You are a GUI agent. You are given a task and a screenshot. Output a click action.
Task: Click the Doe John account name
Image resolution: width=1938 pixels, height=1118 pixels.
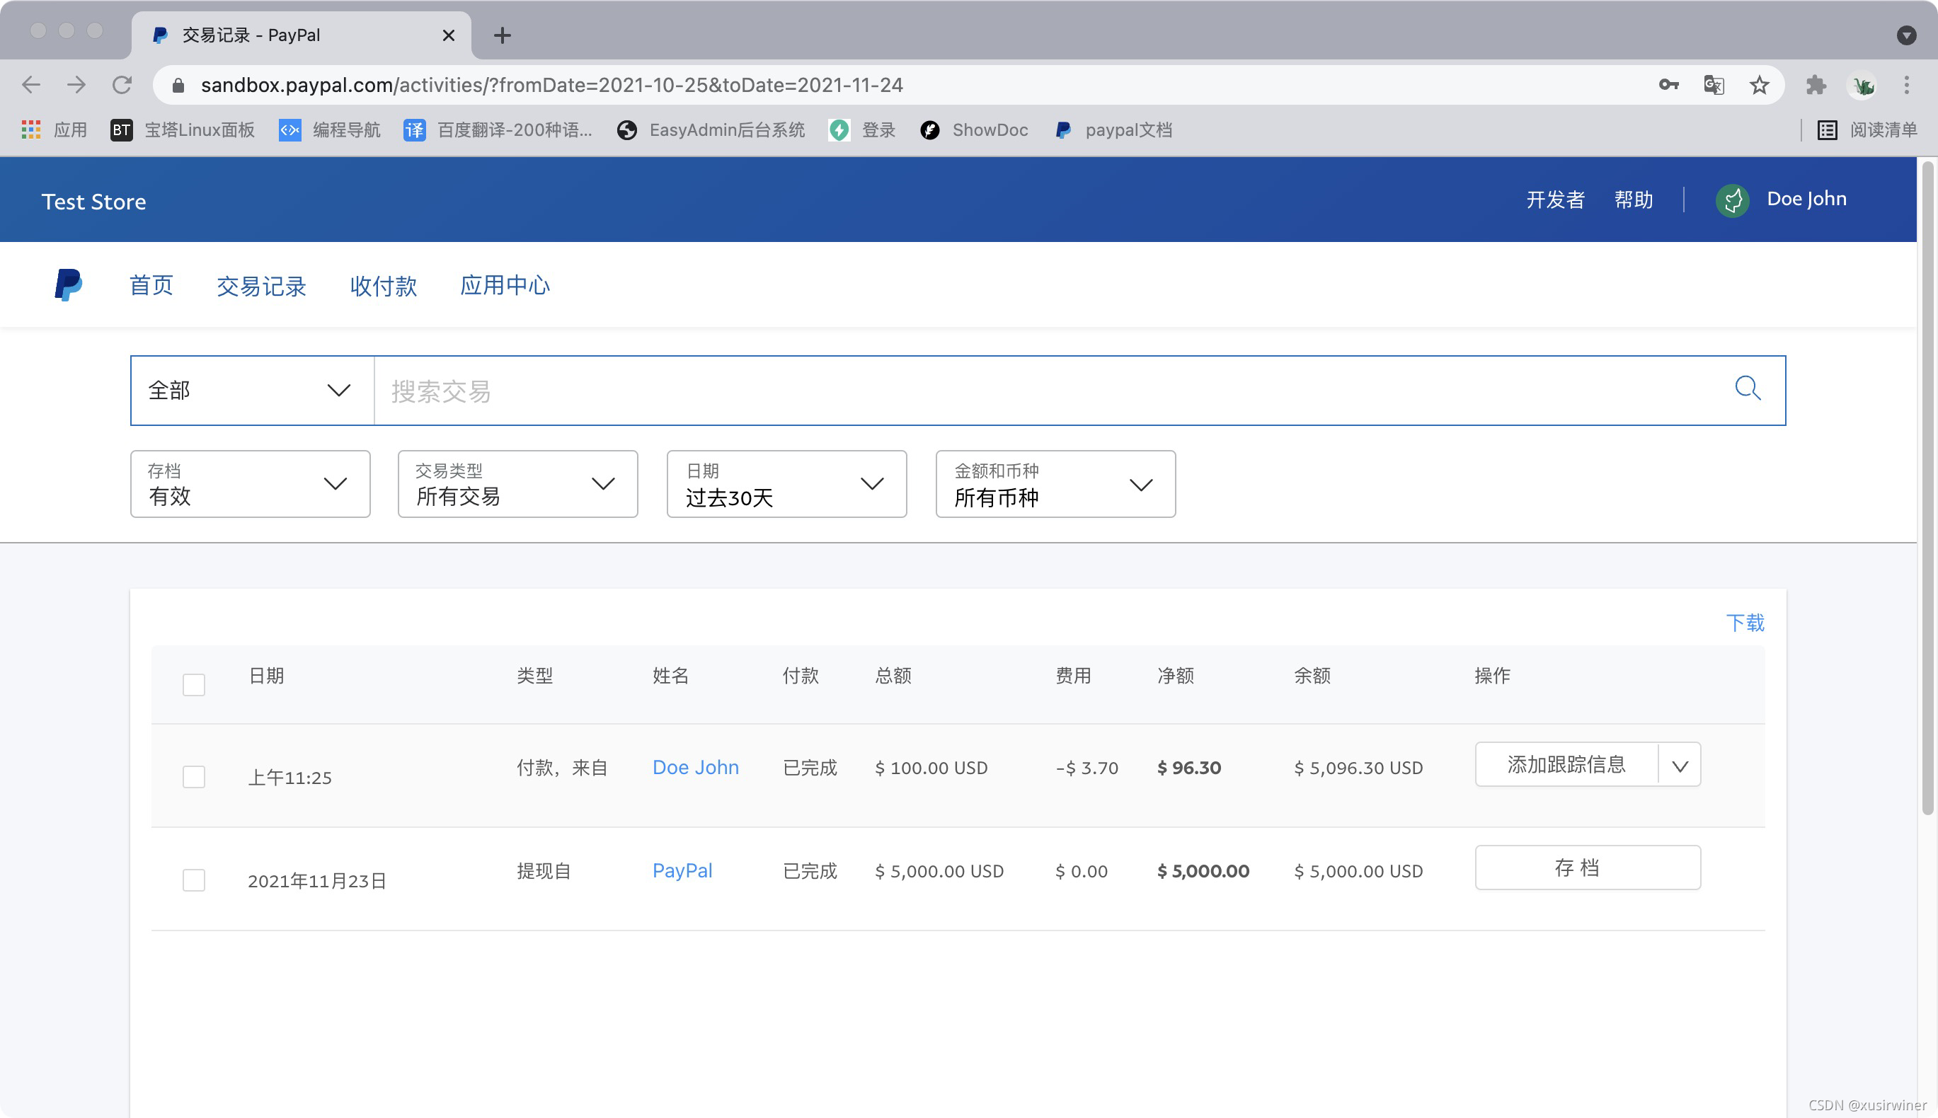(x=1806, y=199)
